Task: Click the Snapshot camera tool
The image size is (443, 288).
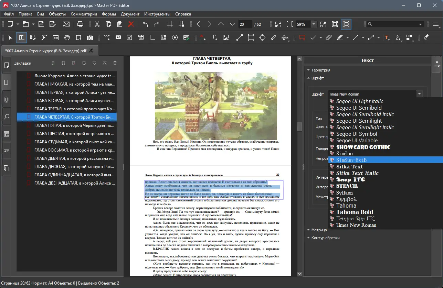Action: (x=90, y=37)
